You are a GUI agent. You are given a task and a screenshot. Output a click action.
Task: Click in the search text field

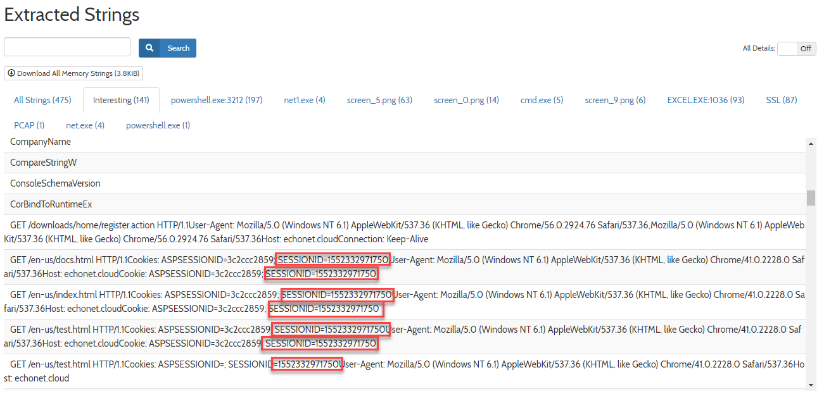pos(67,47)
